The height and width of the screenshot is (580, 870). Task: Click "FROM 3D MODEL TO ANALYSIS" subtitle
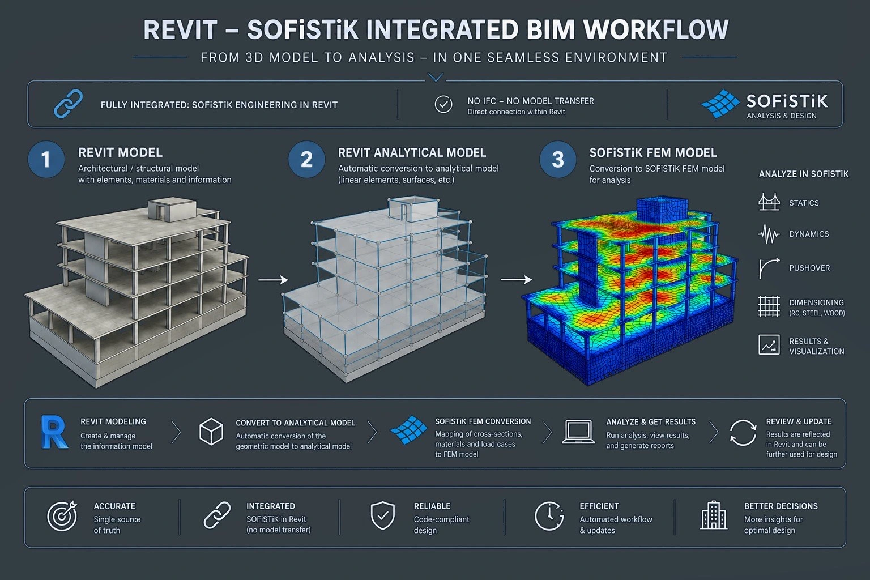[x=308, y=58]
